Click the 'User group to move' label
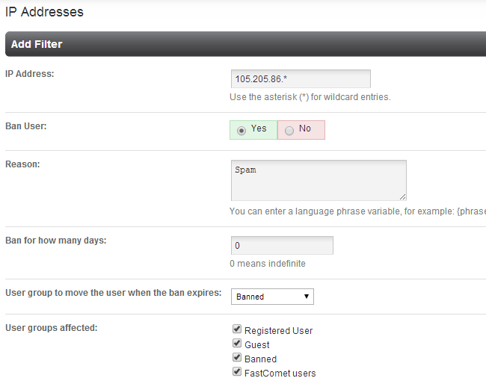486x384 pixels. 114,293
